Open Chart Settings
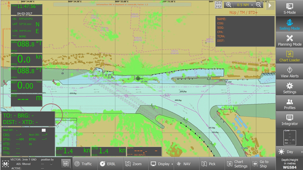Viewport: 303px width, 170px height. [x=237, y=164]
